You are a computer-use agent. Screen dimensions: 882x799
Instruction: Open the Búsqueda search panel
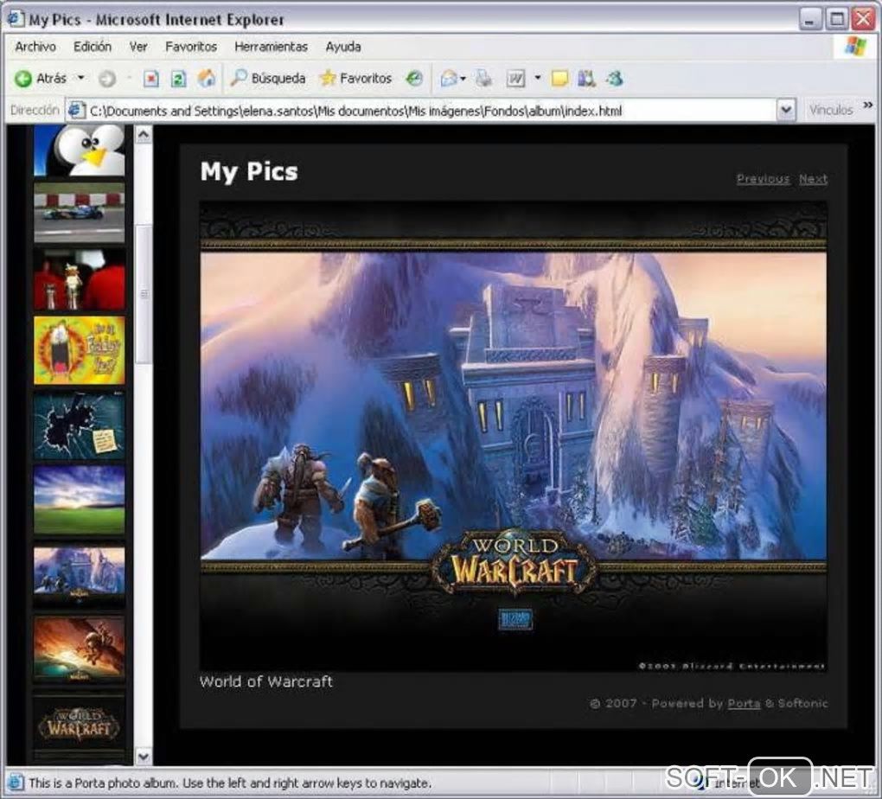[x=268, y=79]
